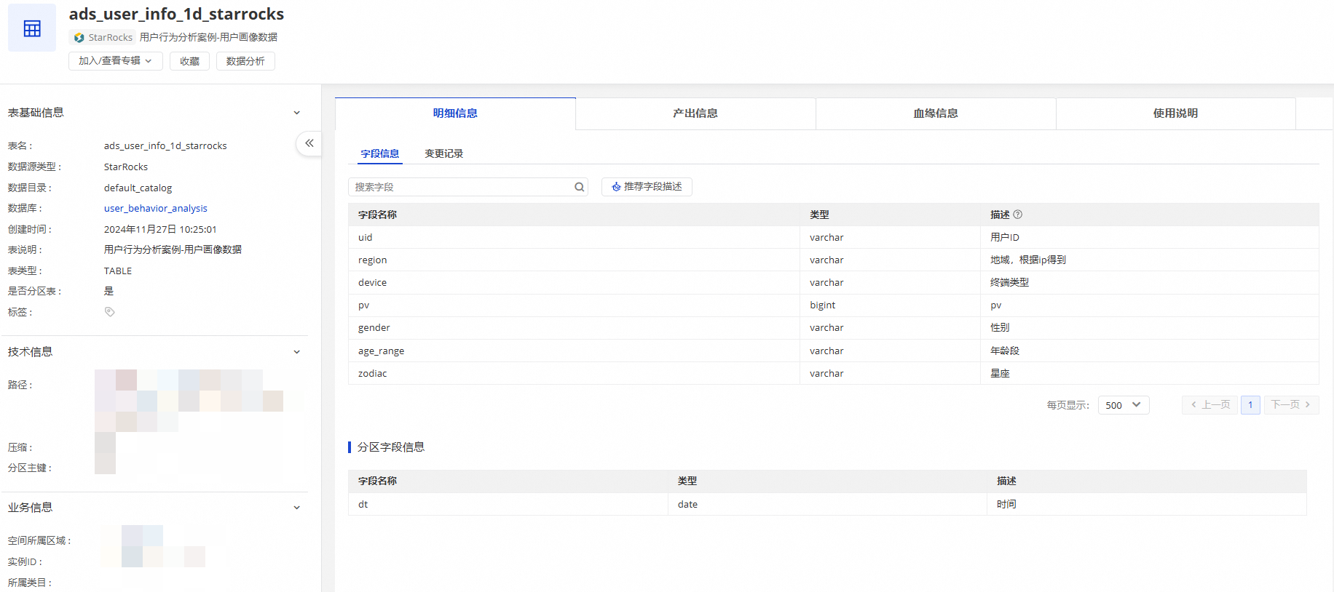Click the 终端类型 description cell
This screenshot has width=1334, height=592.
pyautogui.click(x=1150, y=282)
